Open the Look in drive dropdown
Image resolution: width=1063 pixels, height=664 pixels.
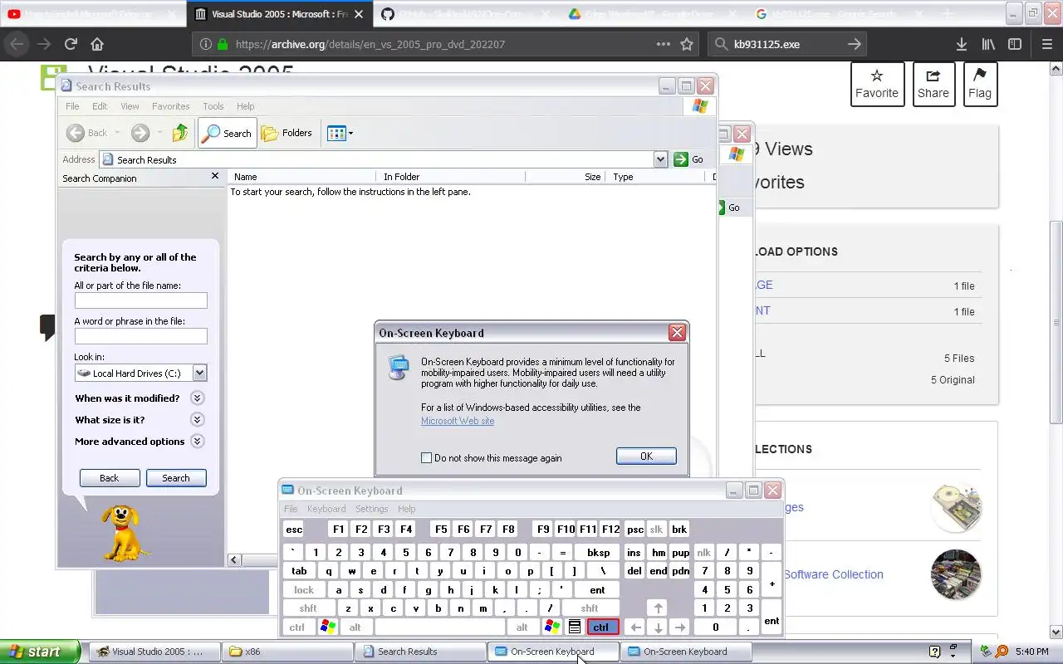click(x=199, y=373)
